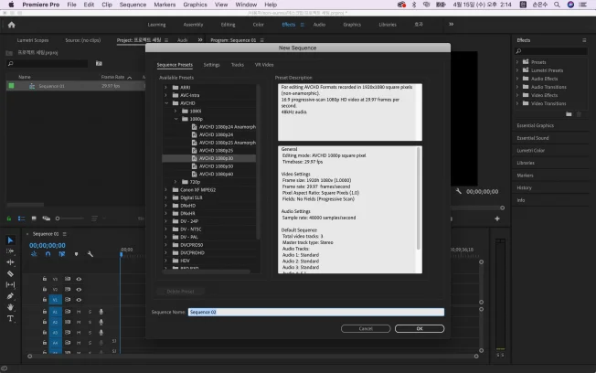Click the Project panel writable lock icon
Screen dimensions: 596x373
point(9,218)
